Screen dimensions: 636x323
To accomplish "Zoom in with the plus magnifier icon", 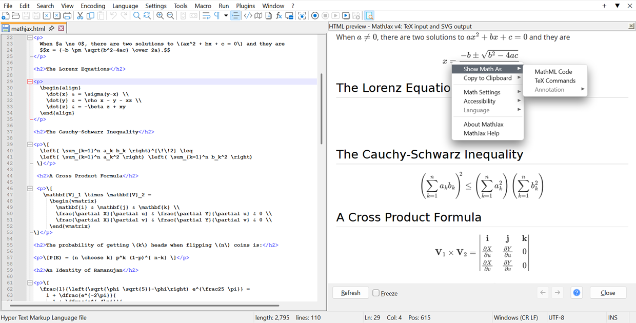I will coord(160,16).
